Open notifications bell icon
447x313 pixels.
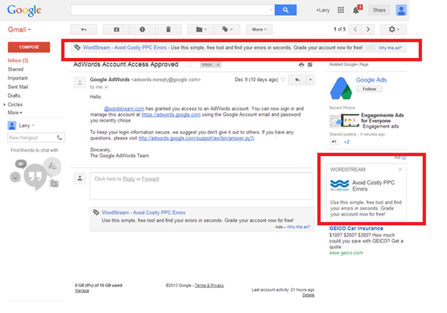(356, 11)
